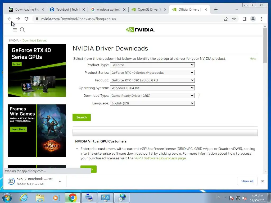Open the Chrome three-dot menu

(x=261, y=19)
